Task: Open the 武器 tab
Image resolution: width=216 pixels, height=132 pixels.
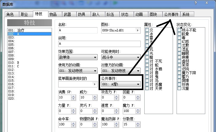Action: [x=69, y=14]
